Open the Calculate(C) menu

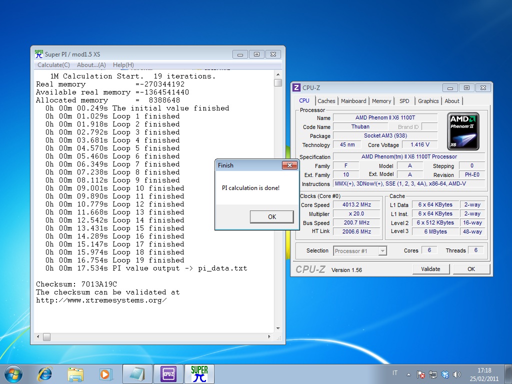point(53,65)
